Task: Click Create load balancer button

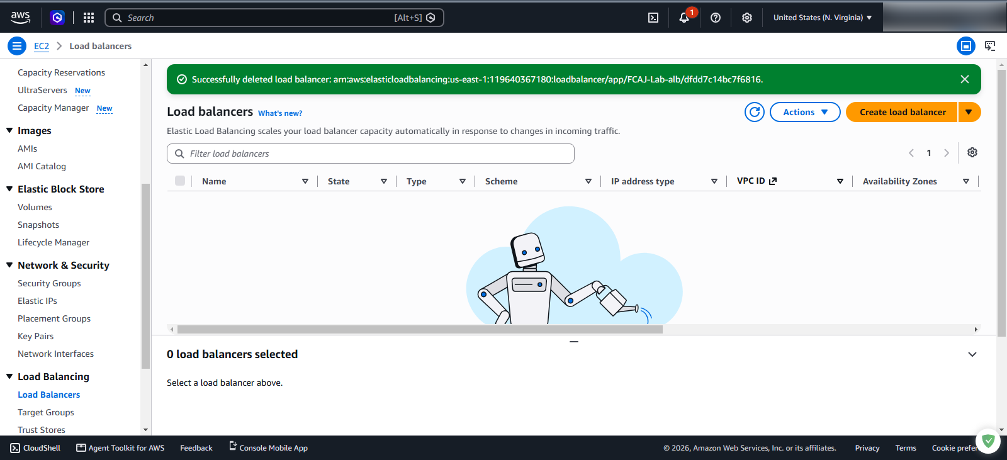Action: coord(902,112)
